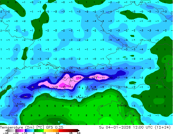Viewport: 173px width, 134px height.
Task: Click the -22 legend scale label
Action: pyautogui.click(x=16, y=133)
